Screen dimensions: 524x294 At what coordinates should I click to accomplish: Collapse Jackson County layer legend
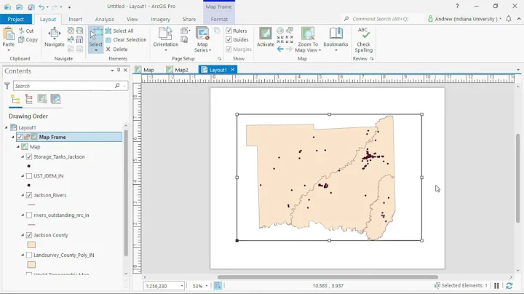pos(23,235)
